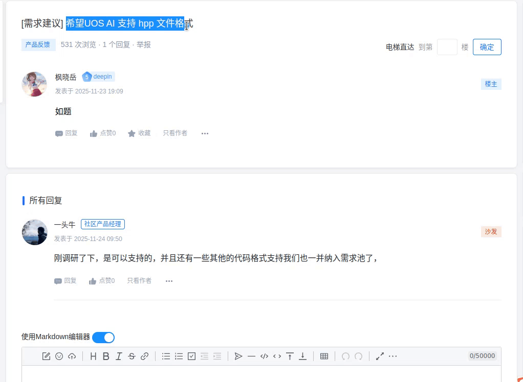
Task: Click the outdent icon in toolbar
Action: [205, 356]
